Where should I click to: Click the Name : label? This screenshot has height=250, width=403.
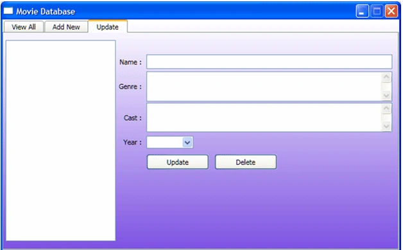(130, 62)
